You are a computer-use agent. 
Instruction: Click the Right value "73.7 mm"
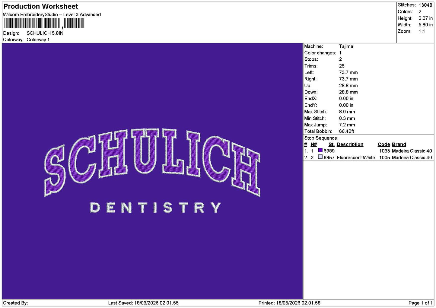click(x=348, y=79)
